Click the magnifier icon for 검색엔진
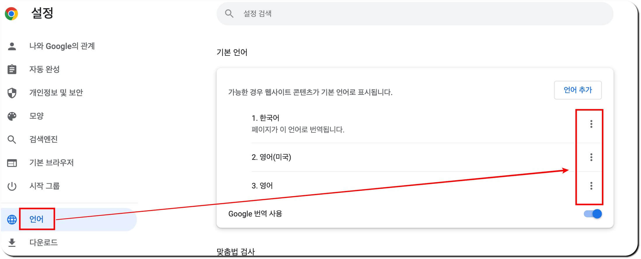The height and width of the screenshot is (259, 641). pos(12,139)
